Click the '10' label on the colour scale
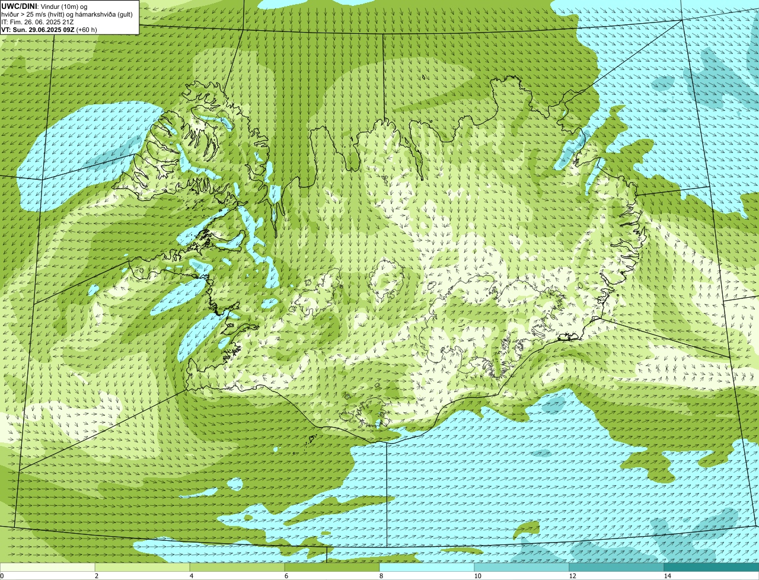 (477, 576)
